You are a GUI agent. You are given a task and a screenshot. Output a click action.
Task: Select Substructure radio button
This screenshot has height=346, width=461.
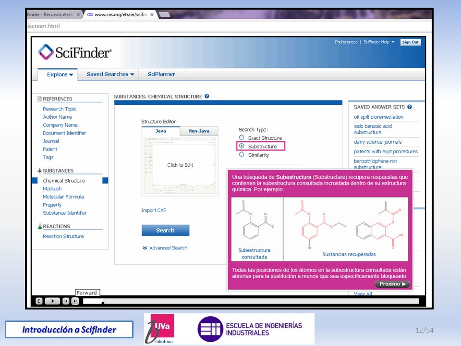(242, 146)
